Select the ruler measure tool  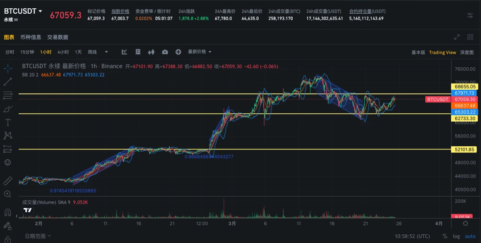(x=7, y=181)
